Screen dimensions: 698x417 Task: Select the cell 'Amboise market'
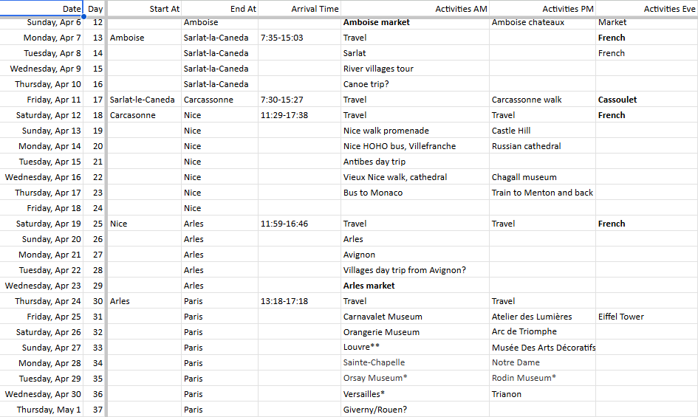tap(415, 22)
